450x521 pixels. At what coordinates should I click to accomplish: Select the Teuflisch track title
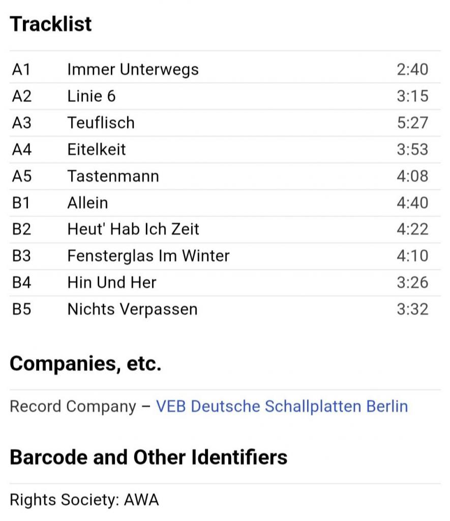tap(101, 123)
